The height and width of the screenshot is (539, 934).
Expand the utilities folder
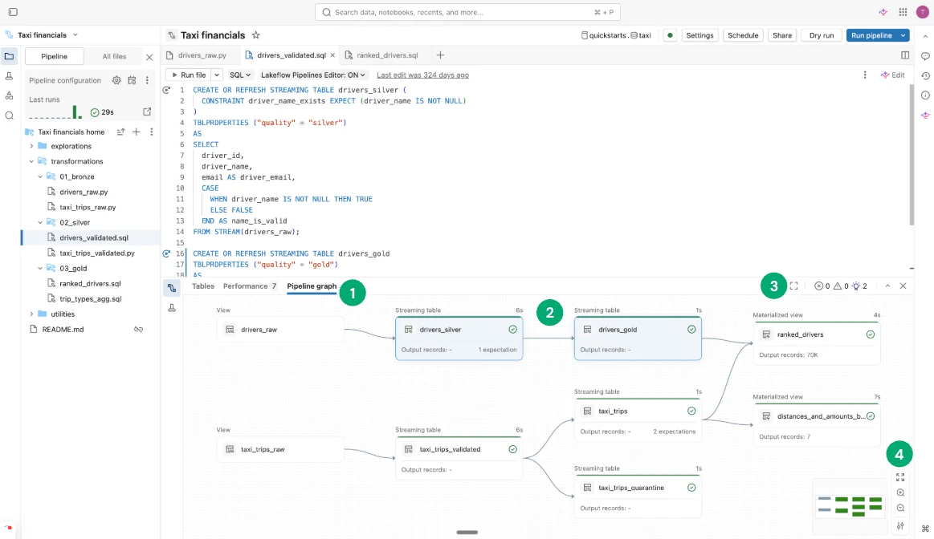pos(31,314)
